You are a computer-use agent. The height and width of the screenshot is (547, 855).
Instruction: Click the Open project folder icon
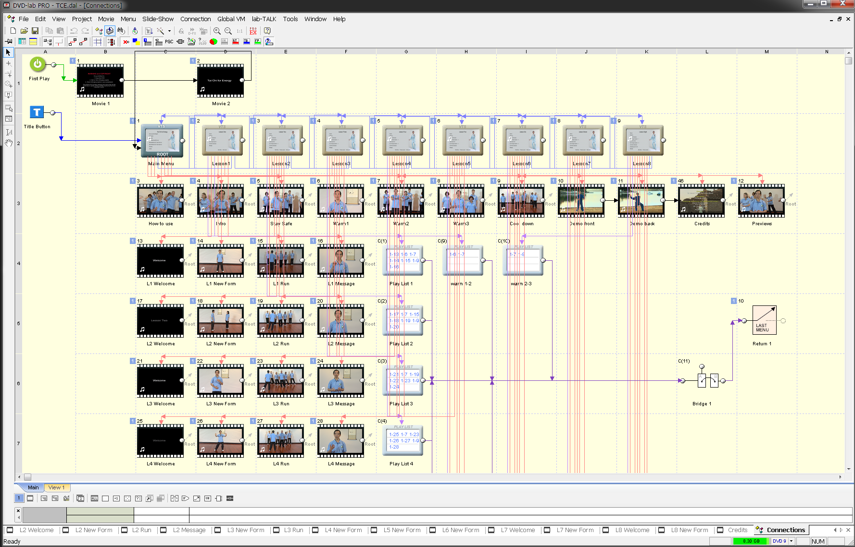tap(24, 31)
